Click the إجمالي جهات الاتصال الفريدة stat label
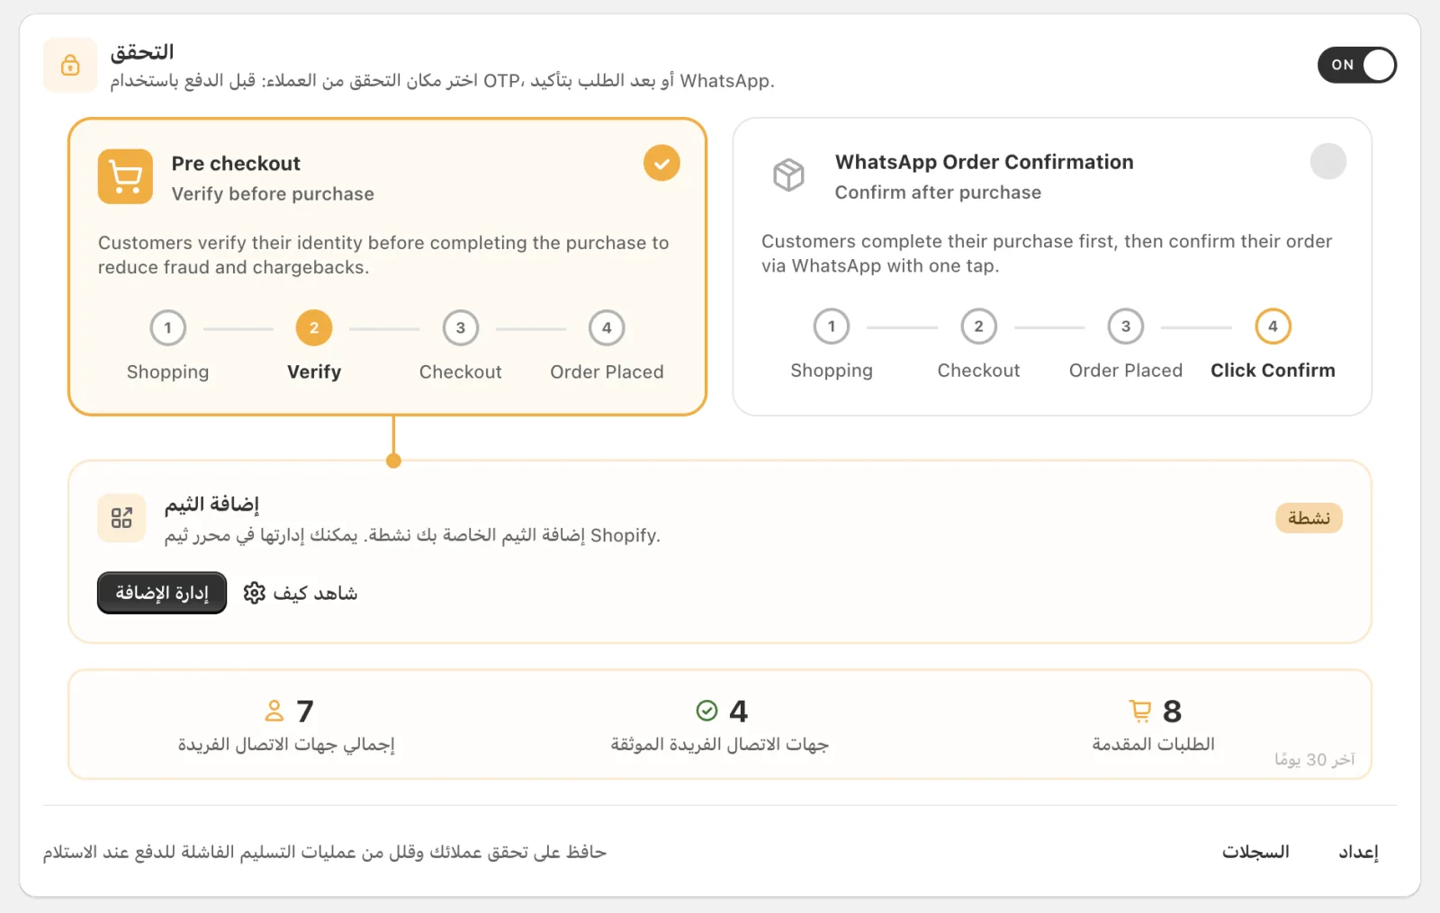This screenshot has width=1440, height=913. [286, 745]
